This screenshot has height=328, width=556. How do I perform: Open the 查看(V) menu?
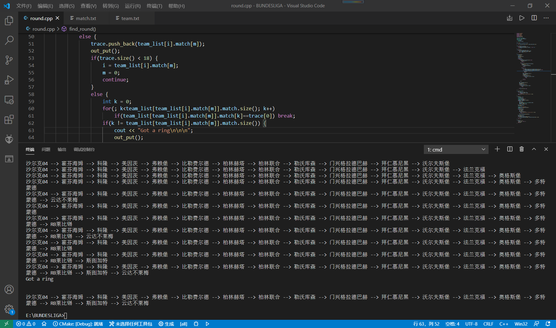click(x=88, y=6)
